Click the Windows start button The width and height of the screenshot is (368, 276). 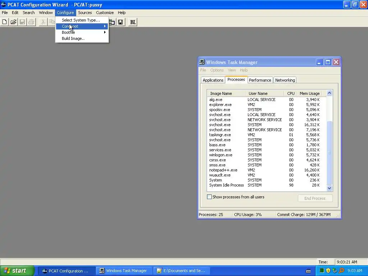tap(17, 271)
